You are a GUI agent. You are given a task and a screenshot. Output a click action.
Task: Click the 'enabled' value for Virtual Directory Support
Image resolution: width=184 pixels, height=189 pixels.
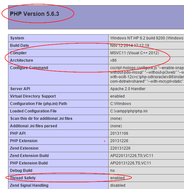117,96
